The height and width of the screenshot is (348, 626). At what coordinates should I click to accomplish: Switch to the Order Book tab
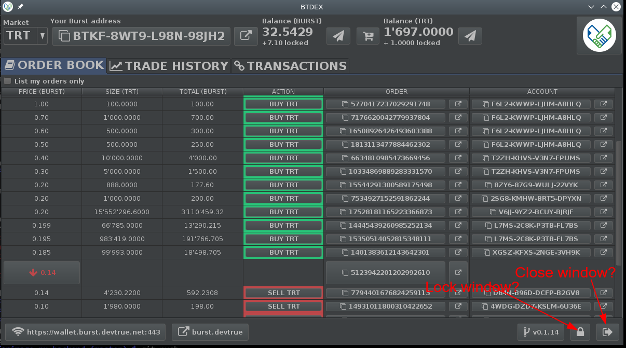click(x=54, y=65)
